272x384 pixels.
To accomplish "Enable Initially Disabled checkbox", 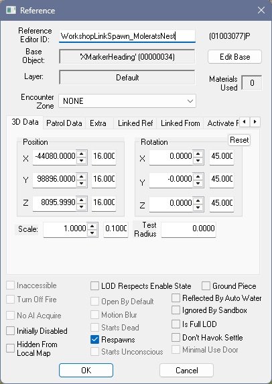I will pos(10,330).
